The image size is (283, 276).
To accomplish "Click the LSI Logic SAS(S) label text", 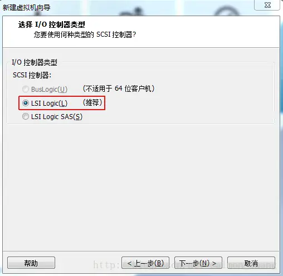I will (57, 117).
